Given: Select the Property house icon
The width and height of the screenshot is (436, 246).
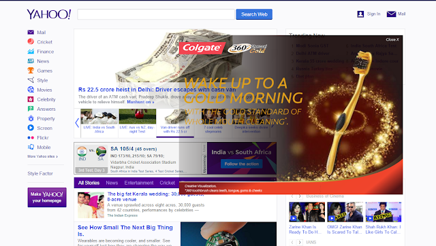Looking at the screenshot, I should [x=31, y=118].
